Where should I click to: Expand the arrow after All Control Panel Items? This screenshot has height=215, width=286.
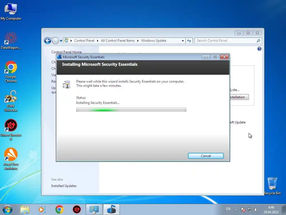pos(138,41)
